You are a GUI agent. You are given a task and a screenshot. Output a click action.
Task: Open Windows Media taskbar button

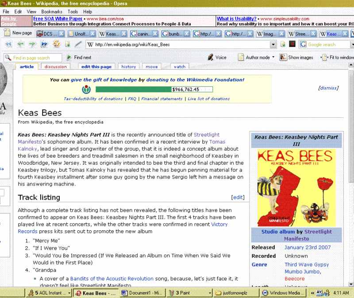pyautogui.click(x=283, y=293)
